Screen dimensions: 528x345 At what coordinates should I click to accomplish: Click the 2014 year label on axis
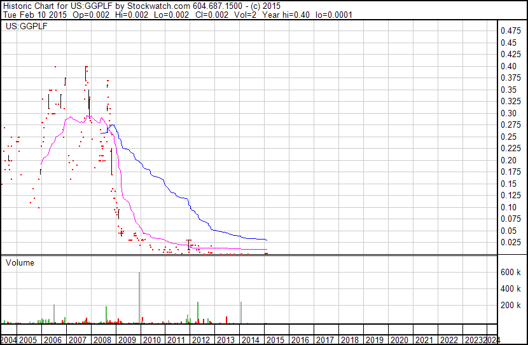251,340
